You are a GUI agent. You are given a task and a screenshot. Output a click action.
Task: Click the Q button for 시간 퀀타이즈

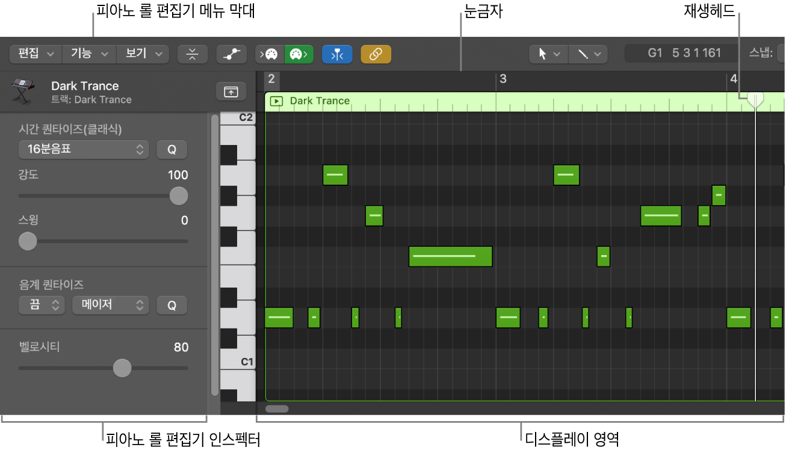[172, 149]
